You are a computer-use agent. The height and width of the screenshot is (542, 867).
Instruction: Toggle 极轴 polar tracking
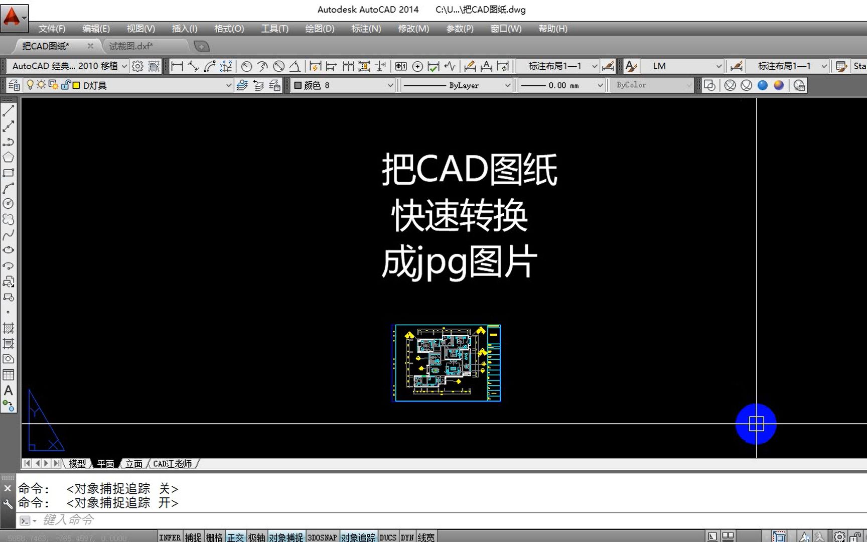click(256, 537)
